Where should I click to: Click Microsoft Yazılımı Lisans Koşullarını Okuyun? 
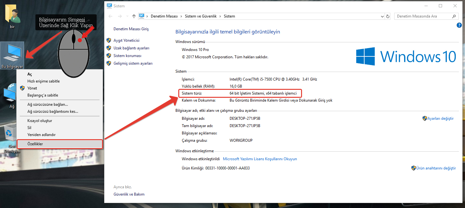coord(260,159)
